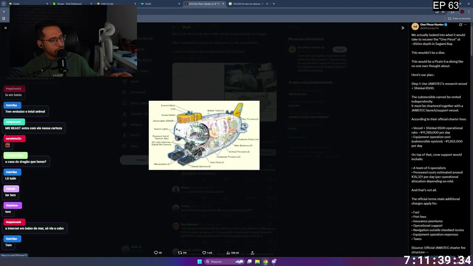Image resolution: width=473 pixels, height=266 pixels.
Task: Click the Grok icon beside the post author
Action: (x=460, y=25)
